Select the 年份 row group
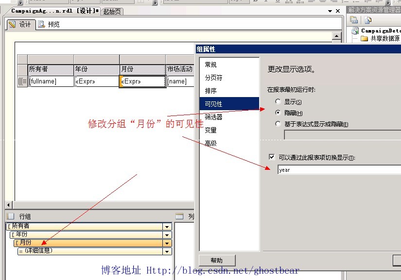The height and width of the screenshot is (280, 401). (x=87, y=234)
